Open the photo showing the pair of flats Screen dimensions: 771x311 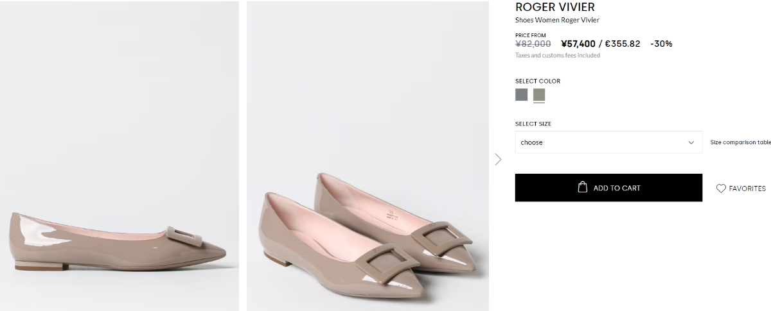368,156
